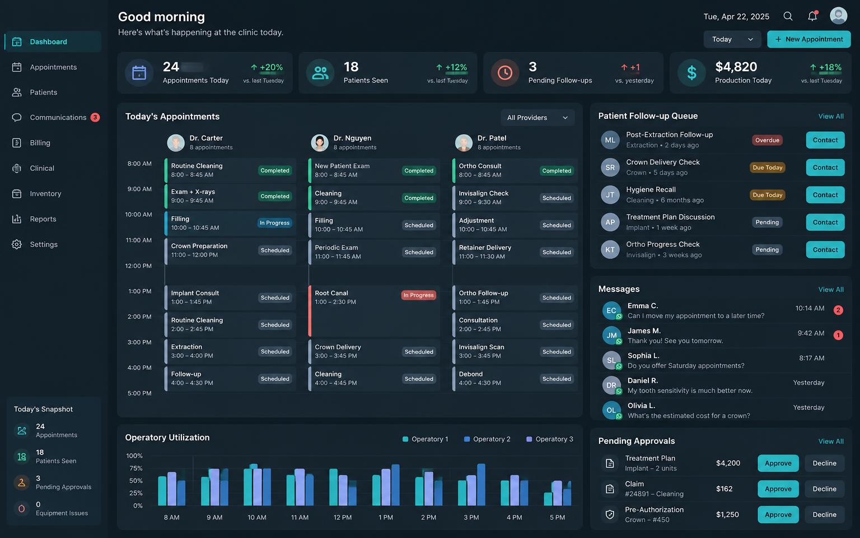The width and height of the screenshot is (860, 538).
Task: Expand the Today date range dropdown
Action: click(732, 39)
